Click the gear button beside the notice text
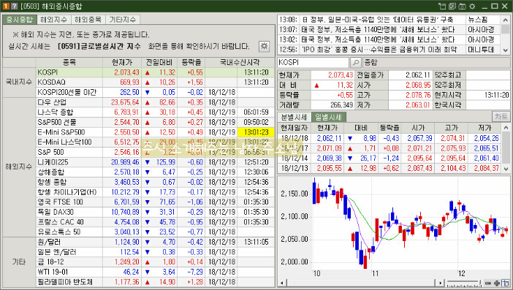Image resolution: width=513 pixels, height=290 pixels. 264,46
